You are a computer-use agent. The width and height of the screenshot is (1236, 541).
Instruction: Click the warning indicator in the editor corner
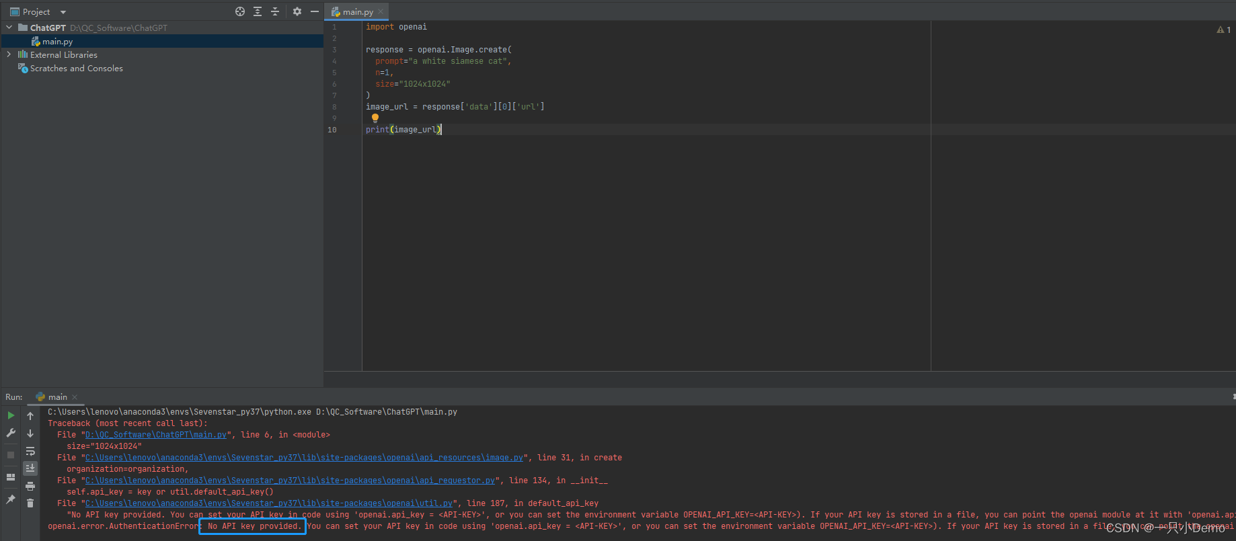(1223, 30)
